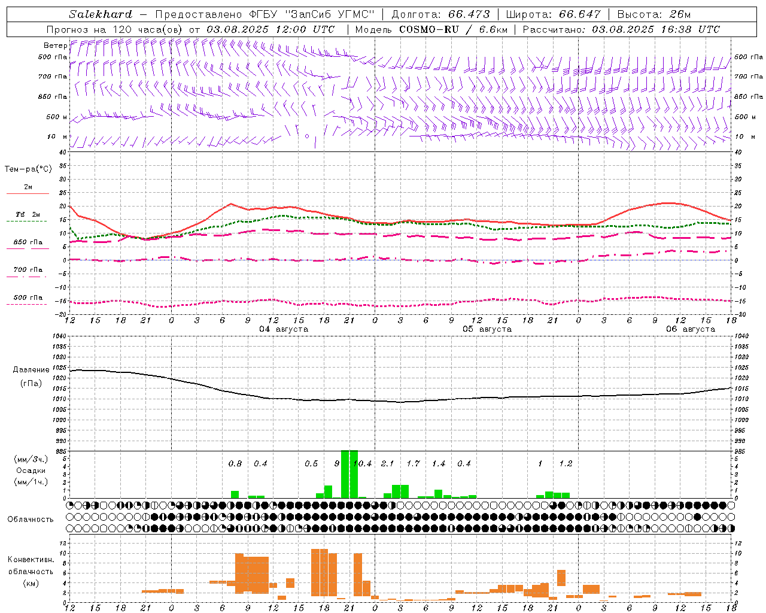Click the (км) convective height unit label

[31, 583]
